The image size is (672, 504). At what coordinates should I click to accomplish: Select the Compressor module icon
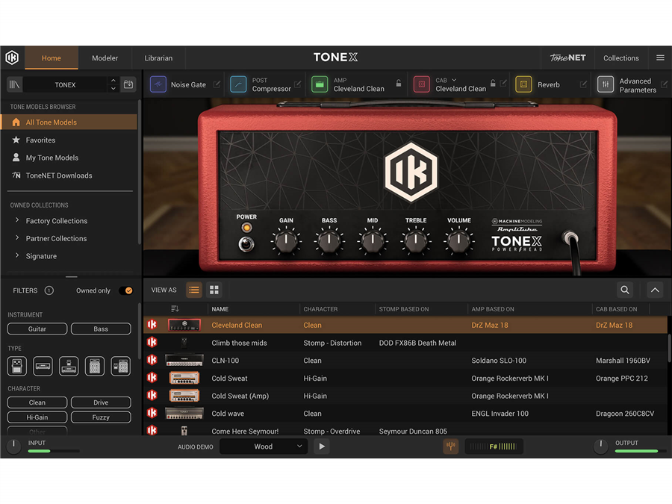click(238, 84)
